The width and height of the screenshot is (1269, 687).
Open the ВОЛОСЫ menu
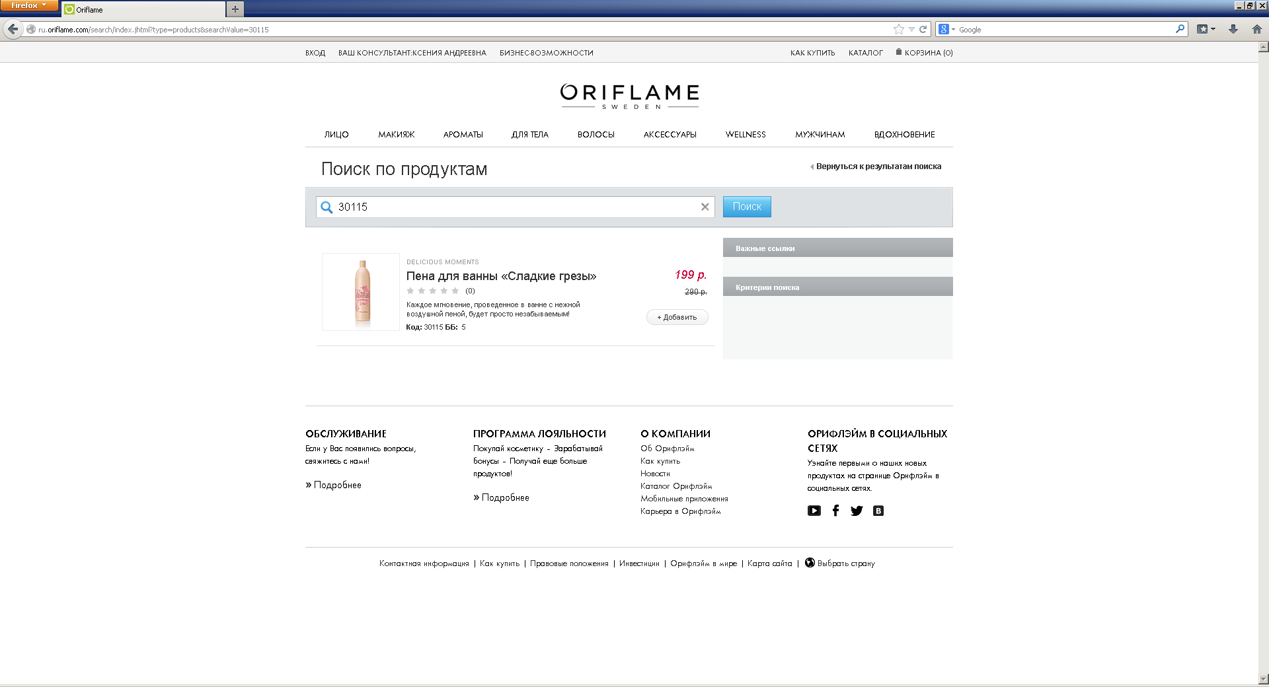596,134
